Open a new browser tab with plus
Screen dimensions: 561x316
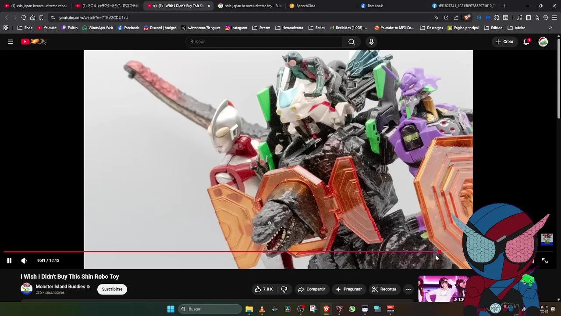(x=504, y=6)
